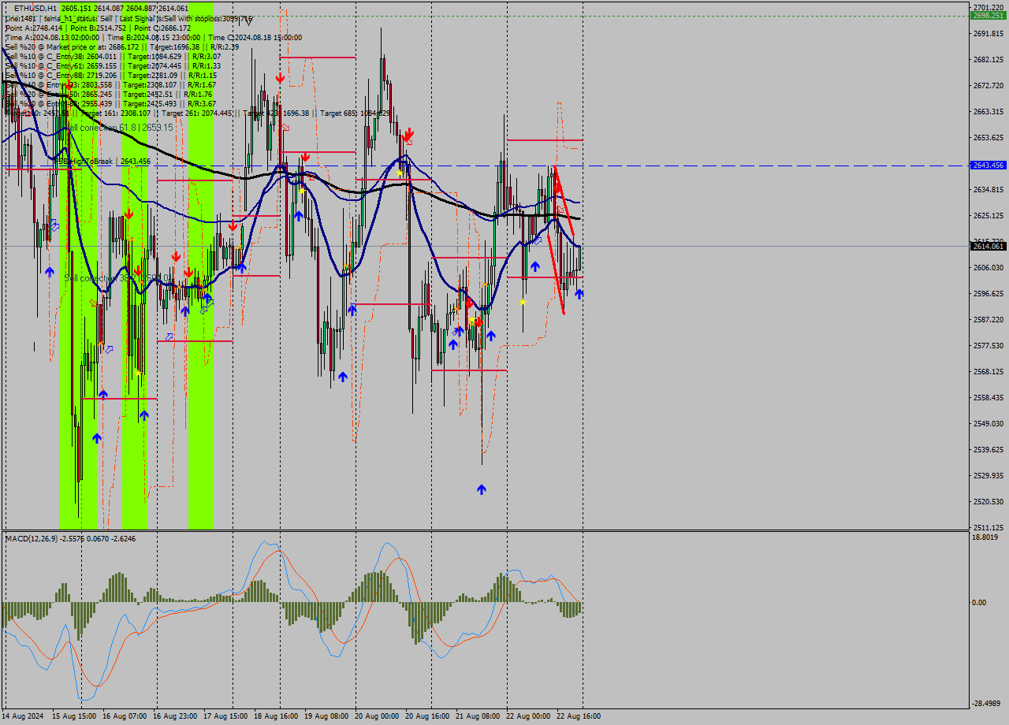Click the MACD scale value -28.4989
1009x725 pixels.
click(987, 703)
